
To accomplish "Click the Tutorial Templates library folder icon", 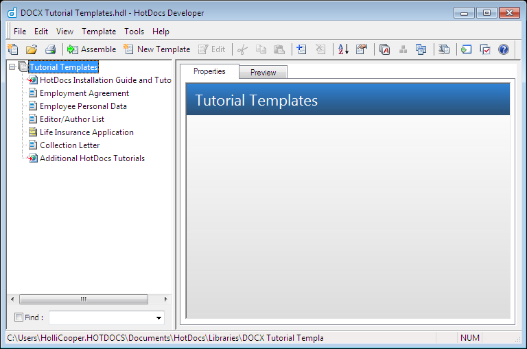I will [x=23, y=67].
